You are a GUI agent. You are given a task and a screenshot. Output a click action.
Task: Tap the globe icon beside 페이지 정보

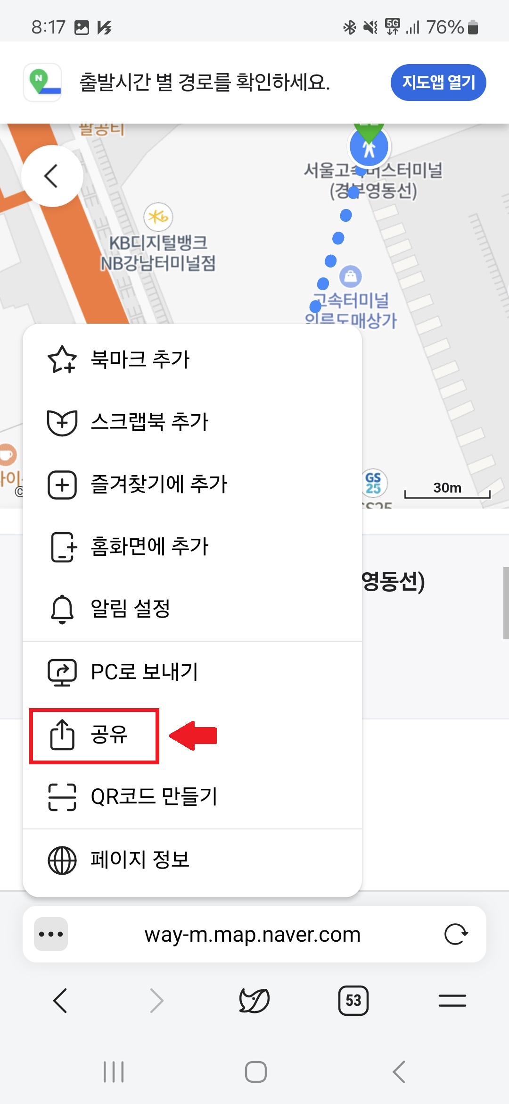coord(61,860)
